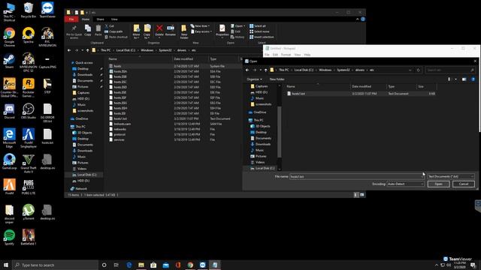Click Cancel button in Open dialog
The width and height of the screenshot is (481, 270).
tap(464, 184)
